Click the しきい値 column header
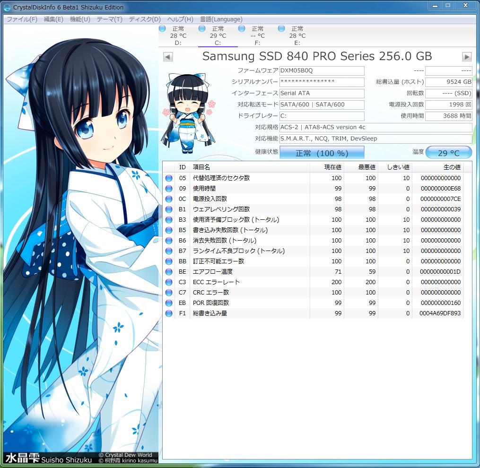 coord(395,167)
